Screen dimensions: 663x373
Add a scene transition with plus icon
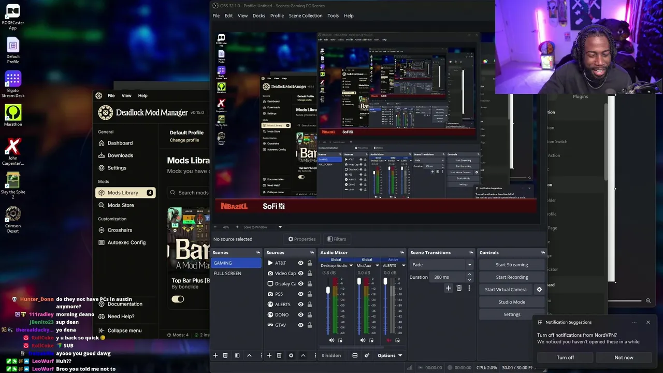[449, 288]
